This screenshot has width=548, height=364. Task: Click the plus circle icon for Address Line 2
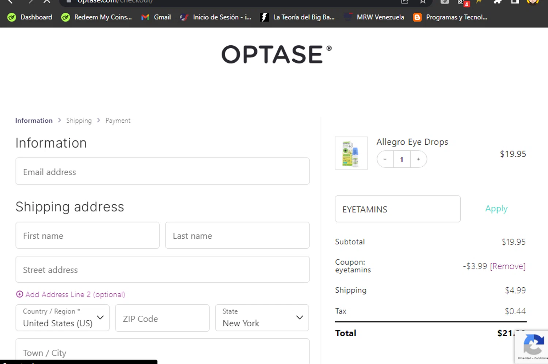click(20, 294)
